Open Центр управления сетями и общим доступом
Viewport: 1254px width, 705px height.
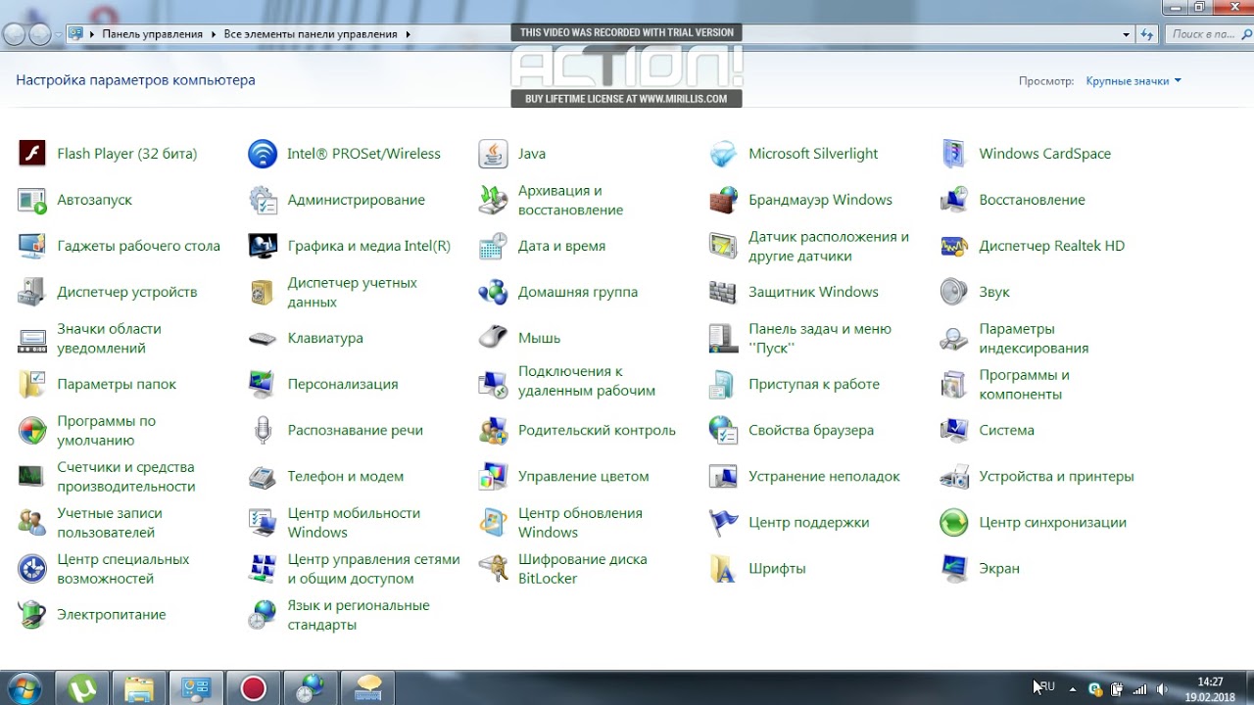coord(373,569)
